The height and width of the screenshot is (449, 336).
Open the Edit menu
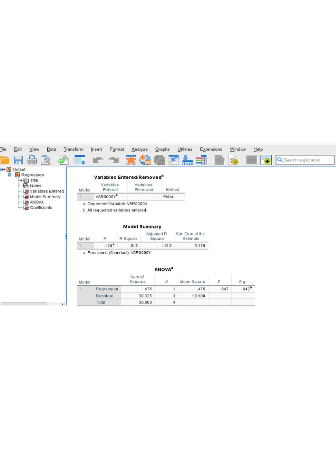(x=17, y=149)
